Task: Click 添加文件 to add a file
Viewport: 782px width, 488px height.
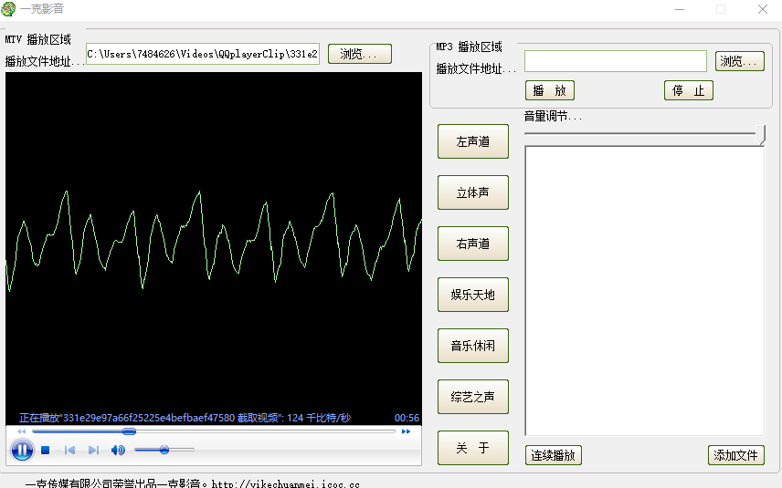Action: coord(735,455)
